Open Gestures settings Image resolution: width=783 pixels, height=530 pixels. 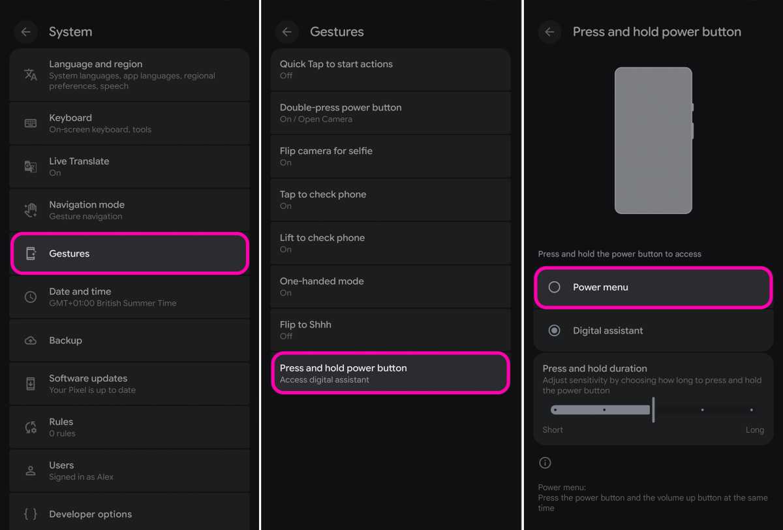(x=130, y=253)
